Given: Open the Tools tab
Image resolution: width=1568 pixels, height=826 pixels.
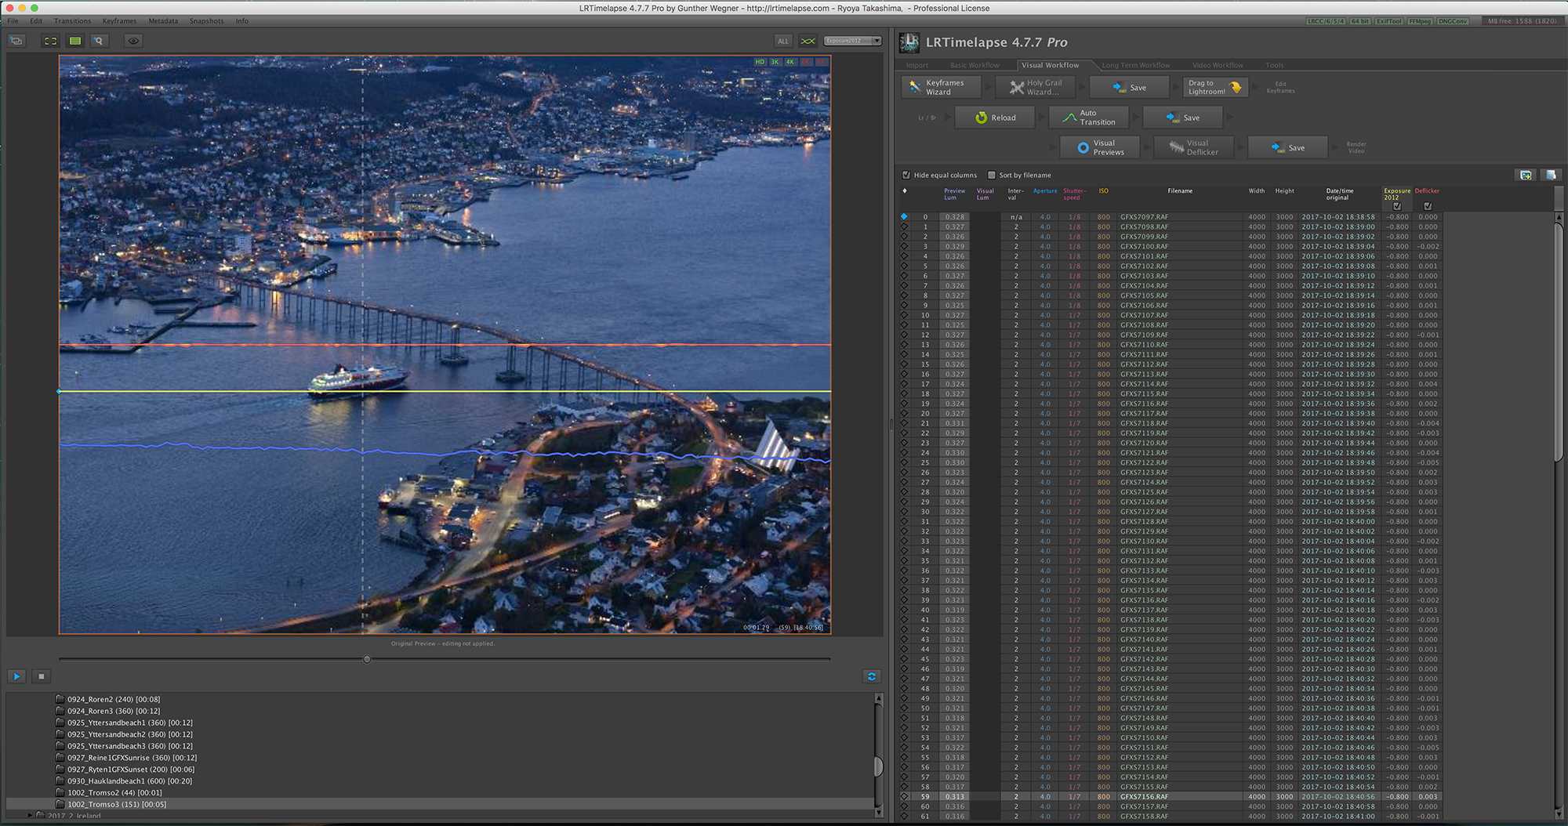Looking at the screenshot, I should pos(1274,65).
